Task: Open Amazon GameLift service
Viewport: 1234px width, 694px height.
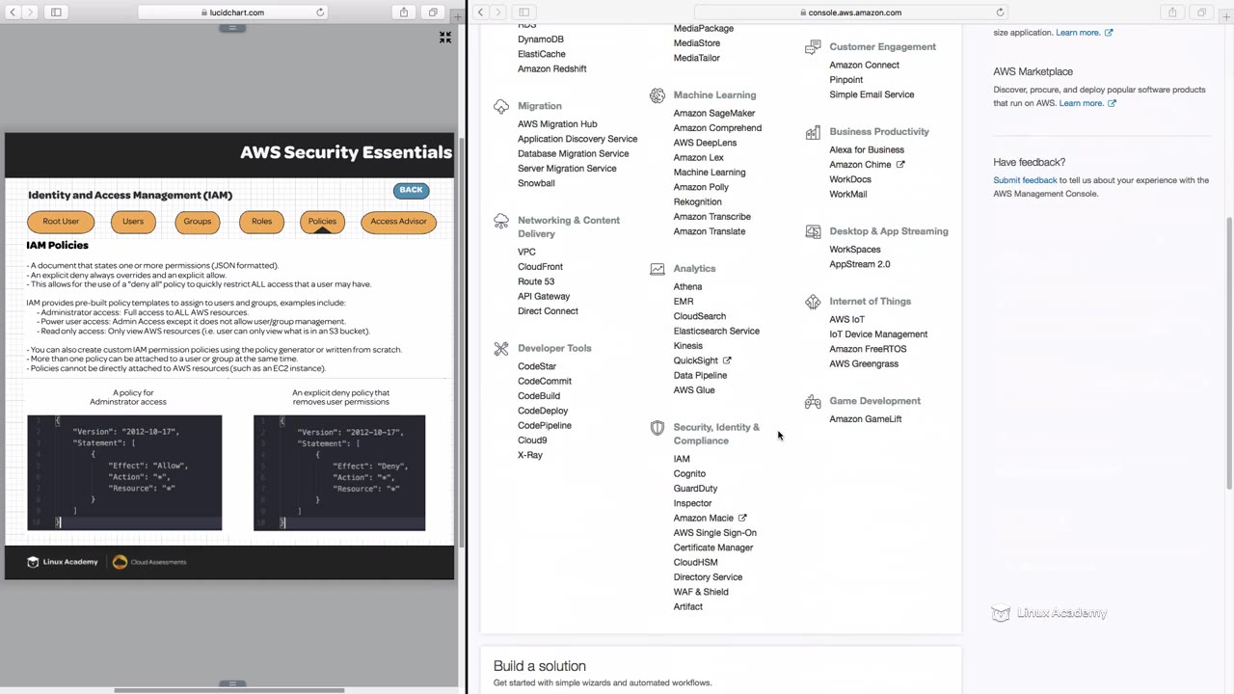Action: pyautogui.click(x=866, y=419)
